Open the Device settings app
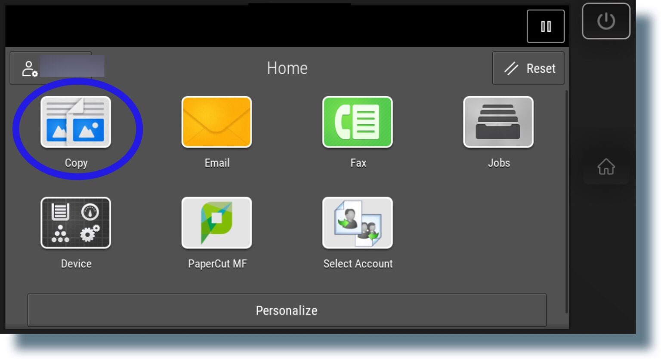 click(x=76, y=223)
